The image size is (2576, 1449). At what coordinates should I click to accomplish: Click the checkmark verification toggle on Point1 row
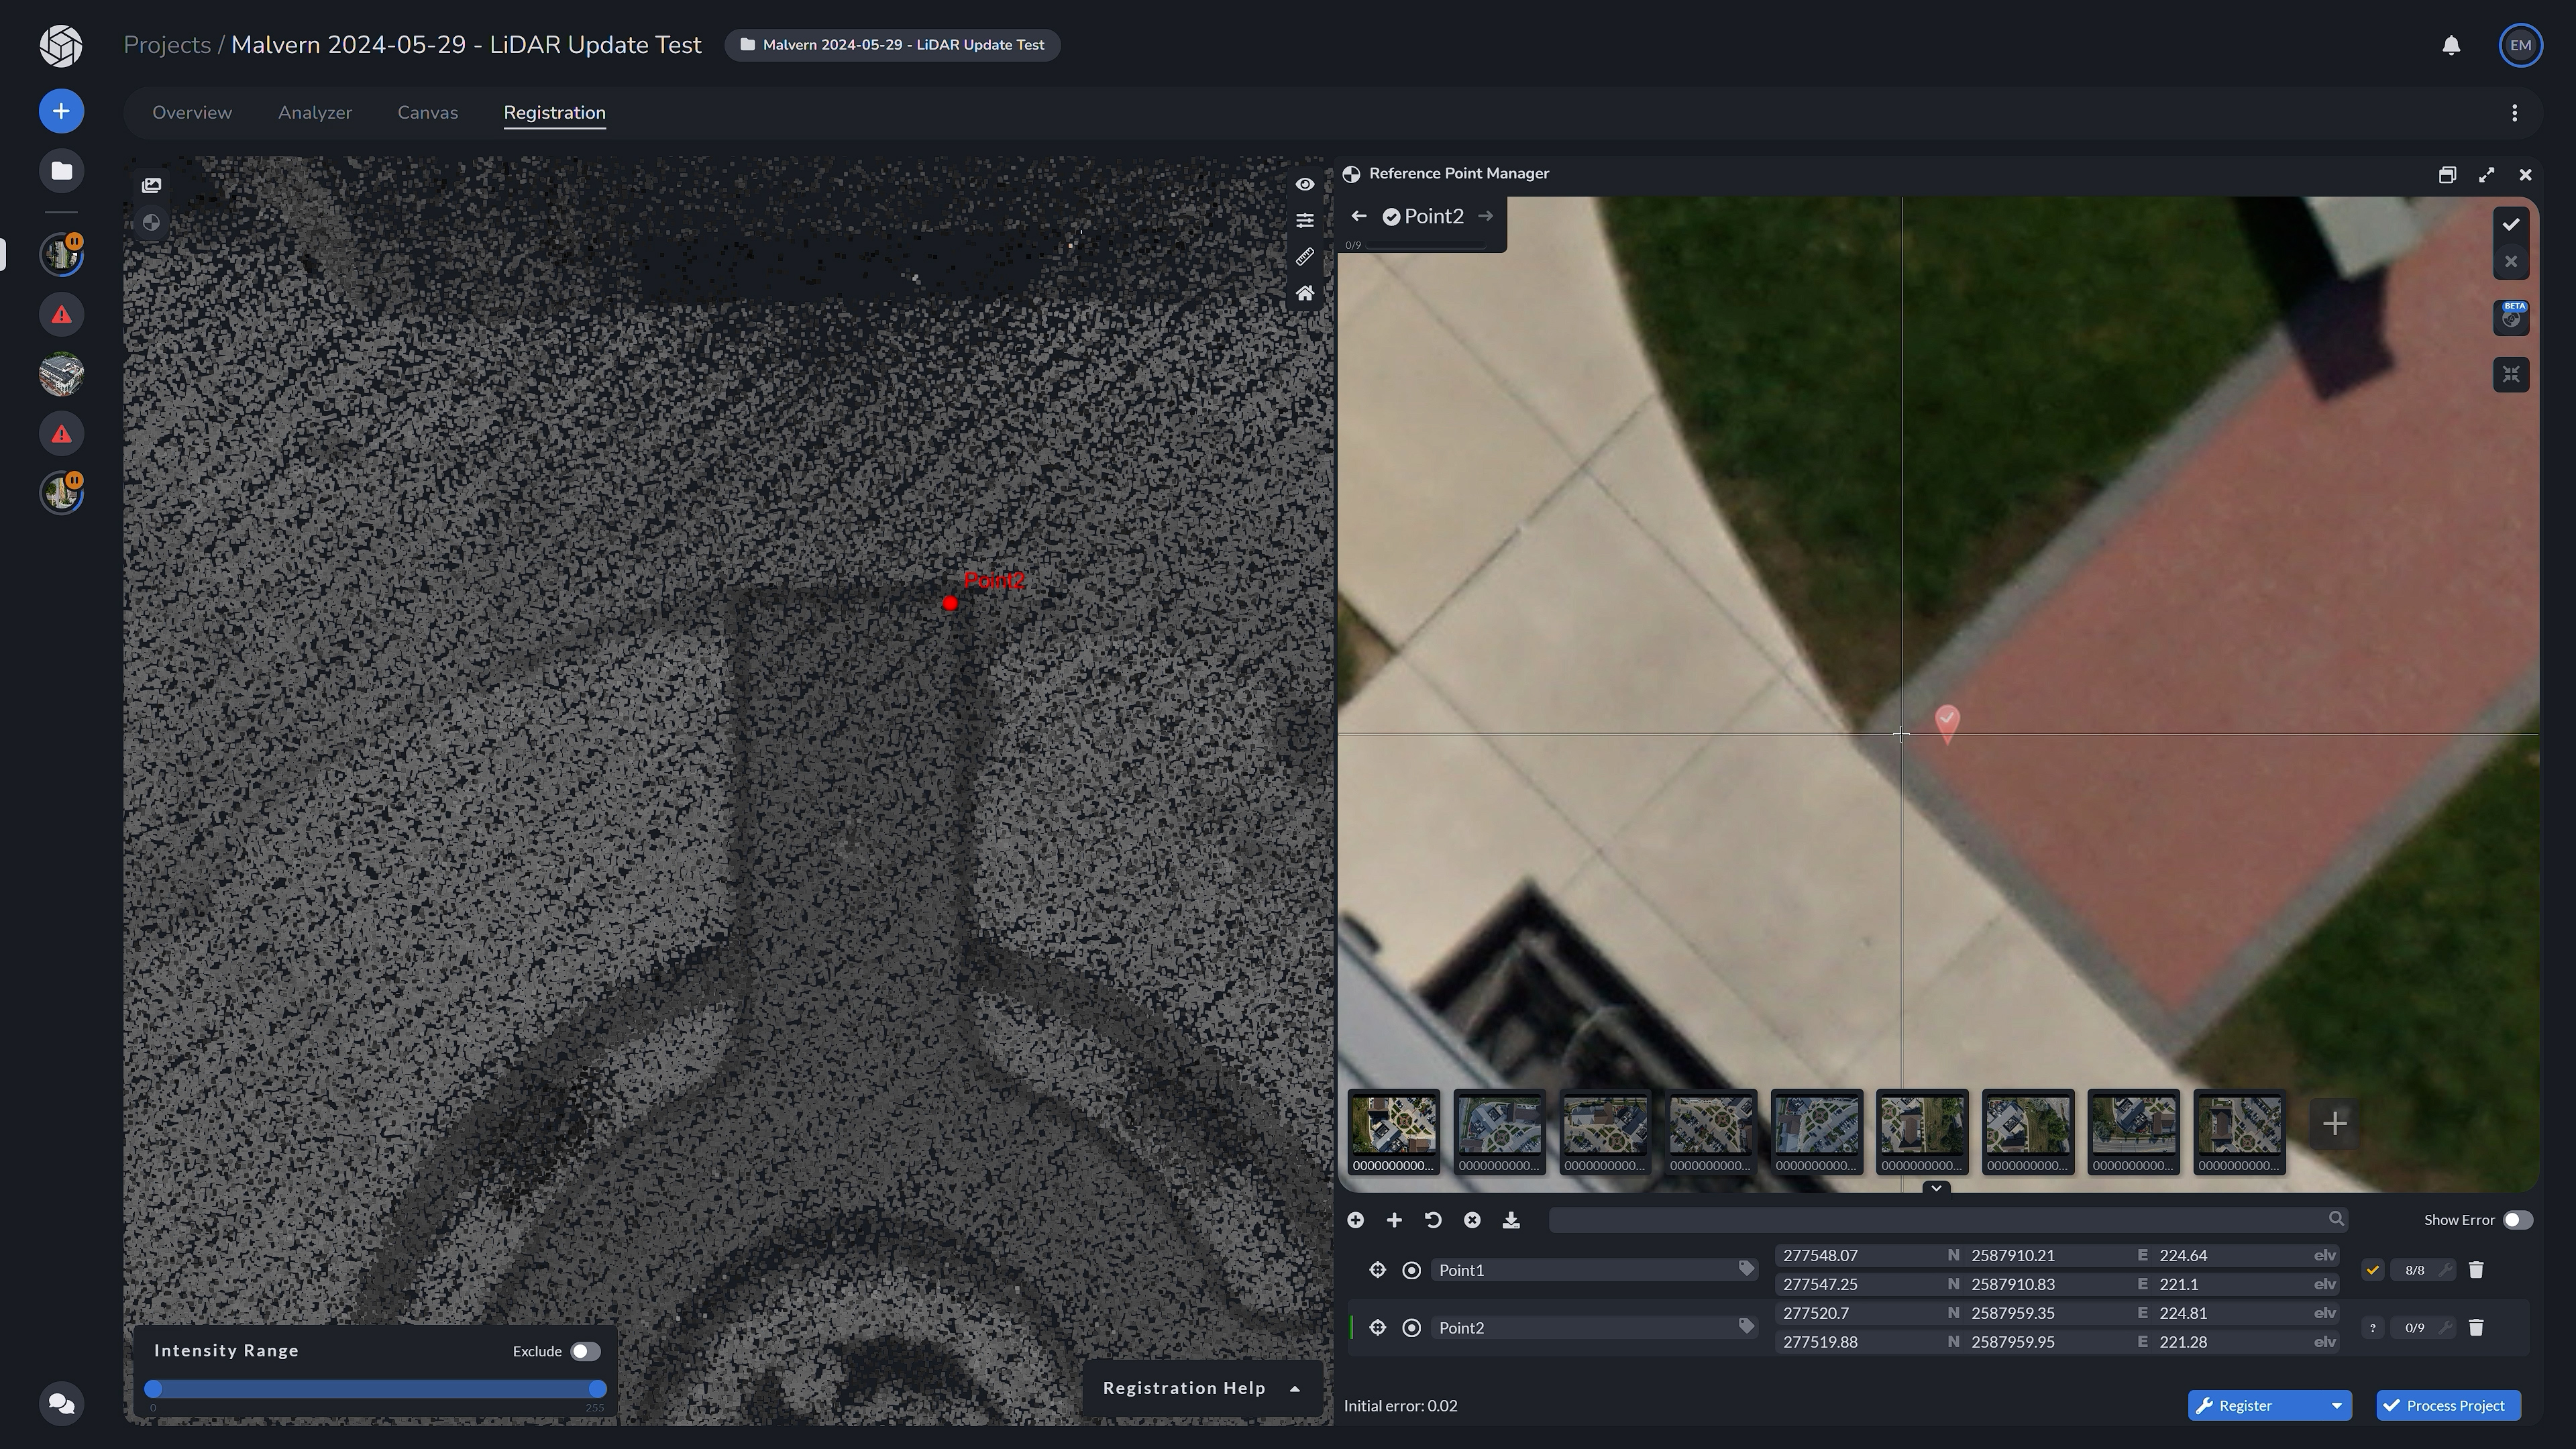[2373, 1269]
